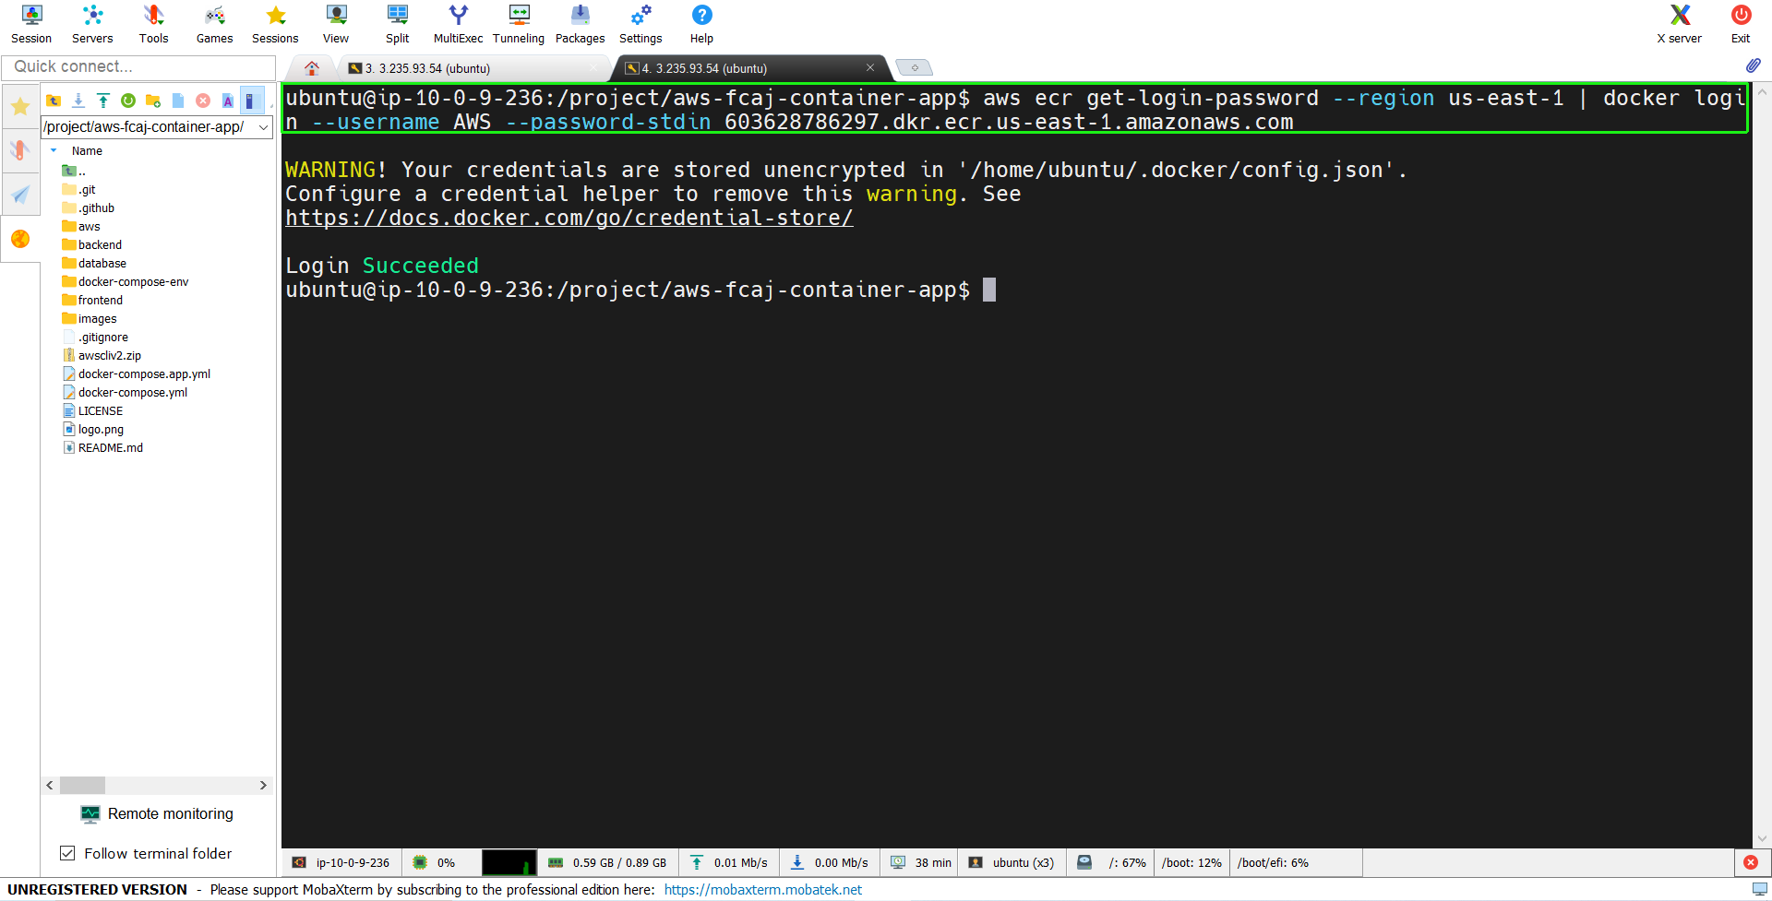The height and width of the screenshot is (901, 1772).
Task: Open a new terminal tab
Action: (915, 67)
